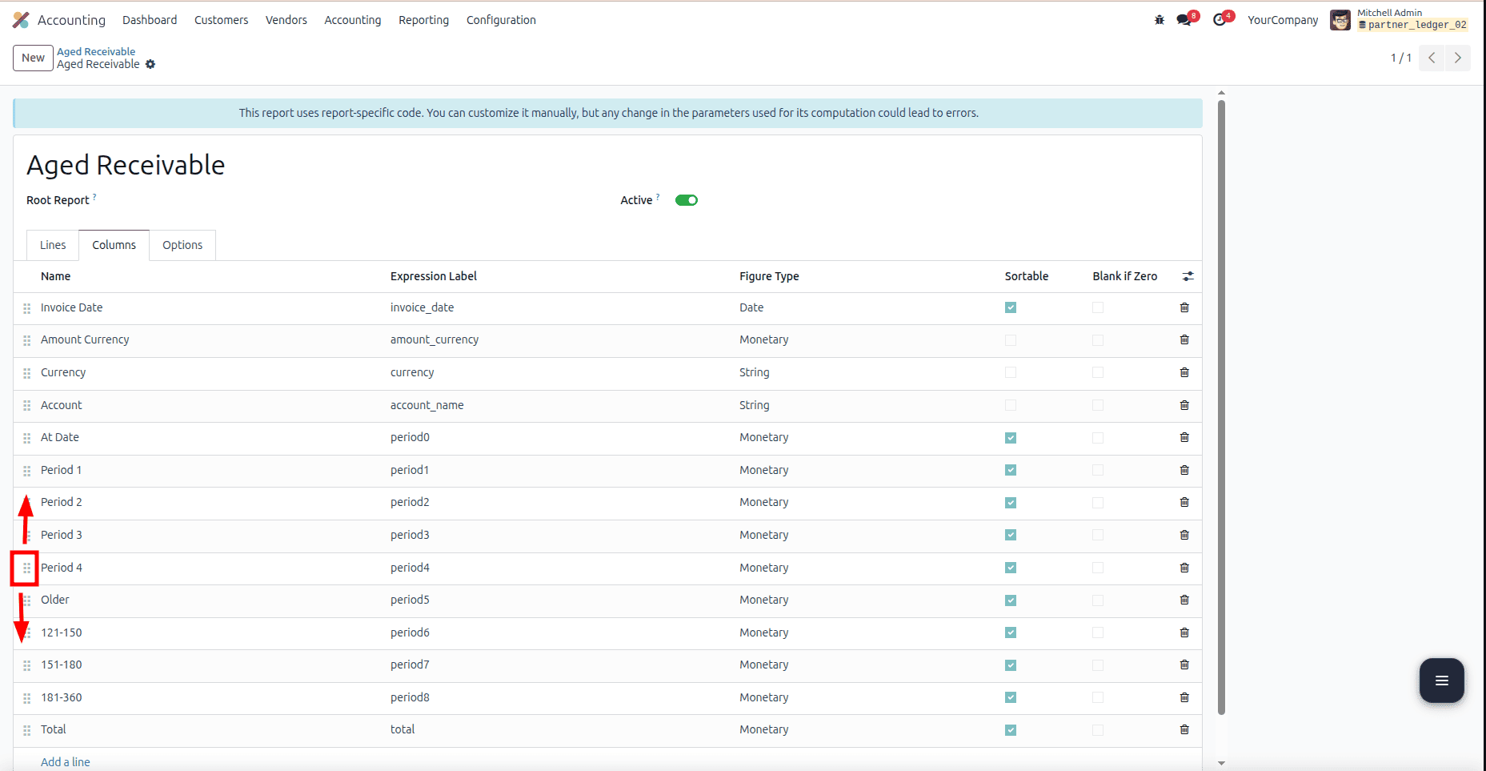Check Sortable for the Currency row
Viewport: 1486px width, 771px height.
(x=1011, y=372)
